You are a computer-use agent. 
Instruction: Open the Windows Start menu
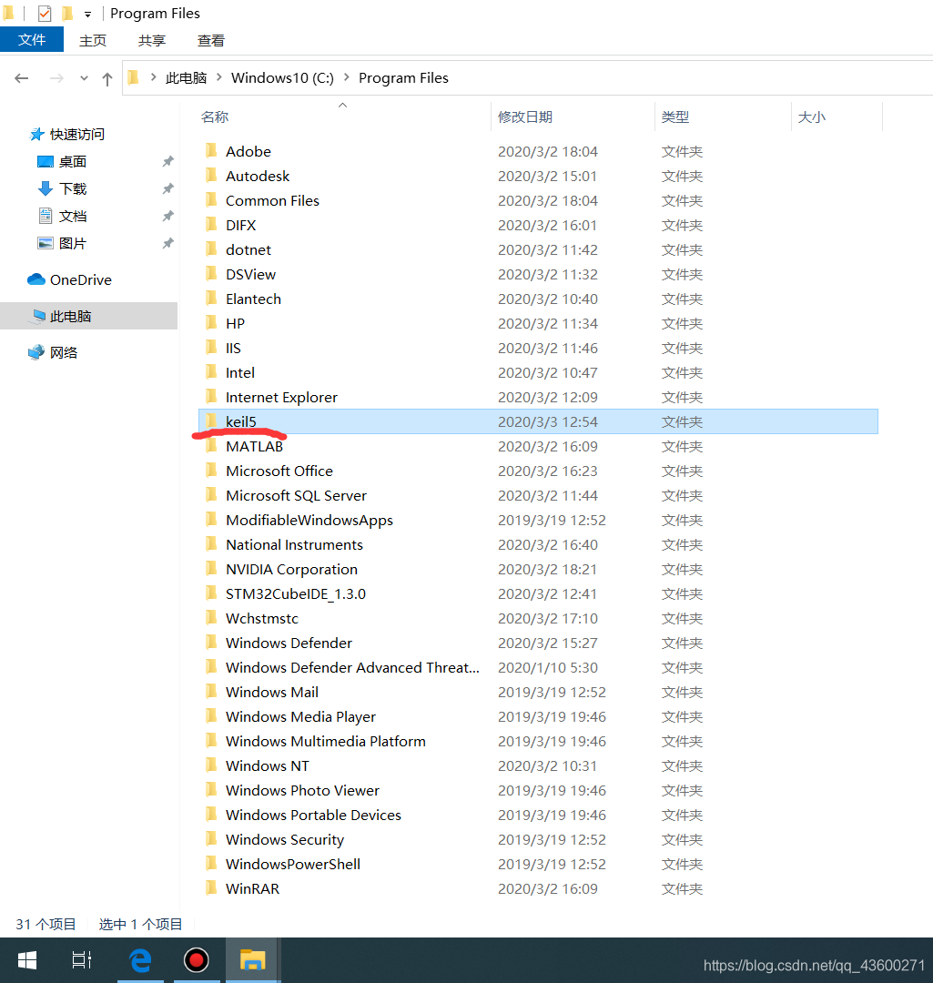coord(27,960)
